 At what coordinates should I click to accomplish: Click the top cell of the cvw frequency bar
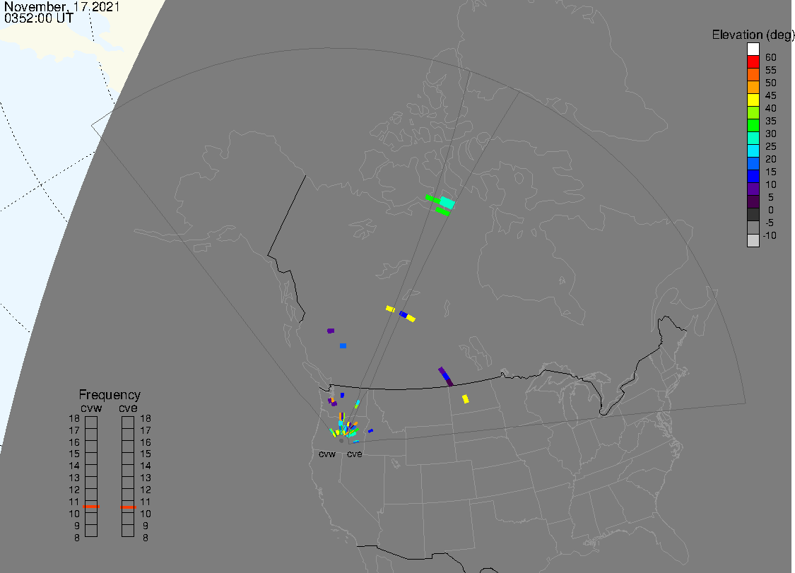tap(91, 423)
